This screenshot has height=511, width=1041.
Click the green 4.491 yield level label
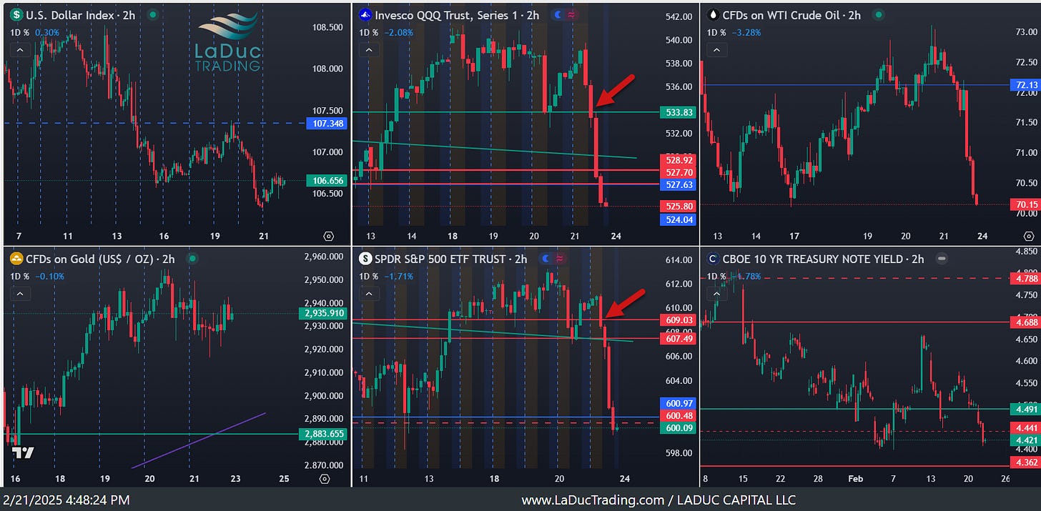pyautogui.click(x=1024, y=409)
